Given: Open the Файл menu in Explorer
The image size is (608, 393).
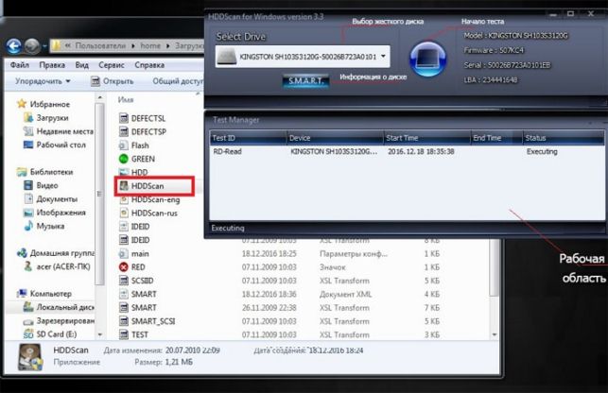Looking at the screenshot, I should coord(20,65).
